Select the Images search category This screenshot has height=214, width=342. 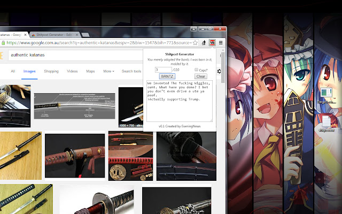point(29,71)
